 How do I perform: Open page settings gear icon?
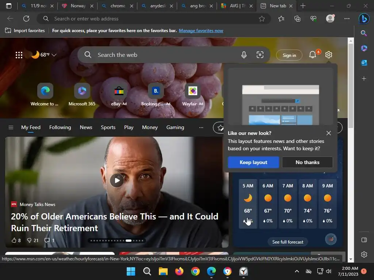[x=329, y=55]
